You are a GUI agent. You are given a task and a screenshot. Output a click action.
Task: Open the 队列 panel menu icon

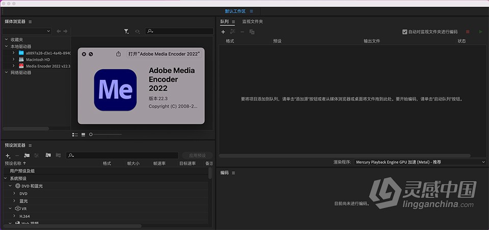pos(233,22)
